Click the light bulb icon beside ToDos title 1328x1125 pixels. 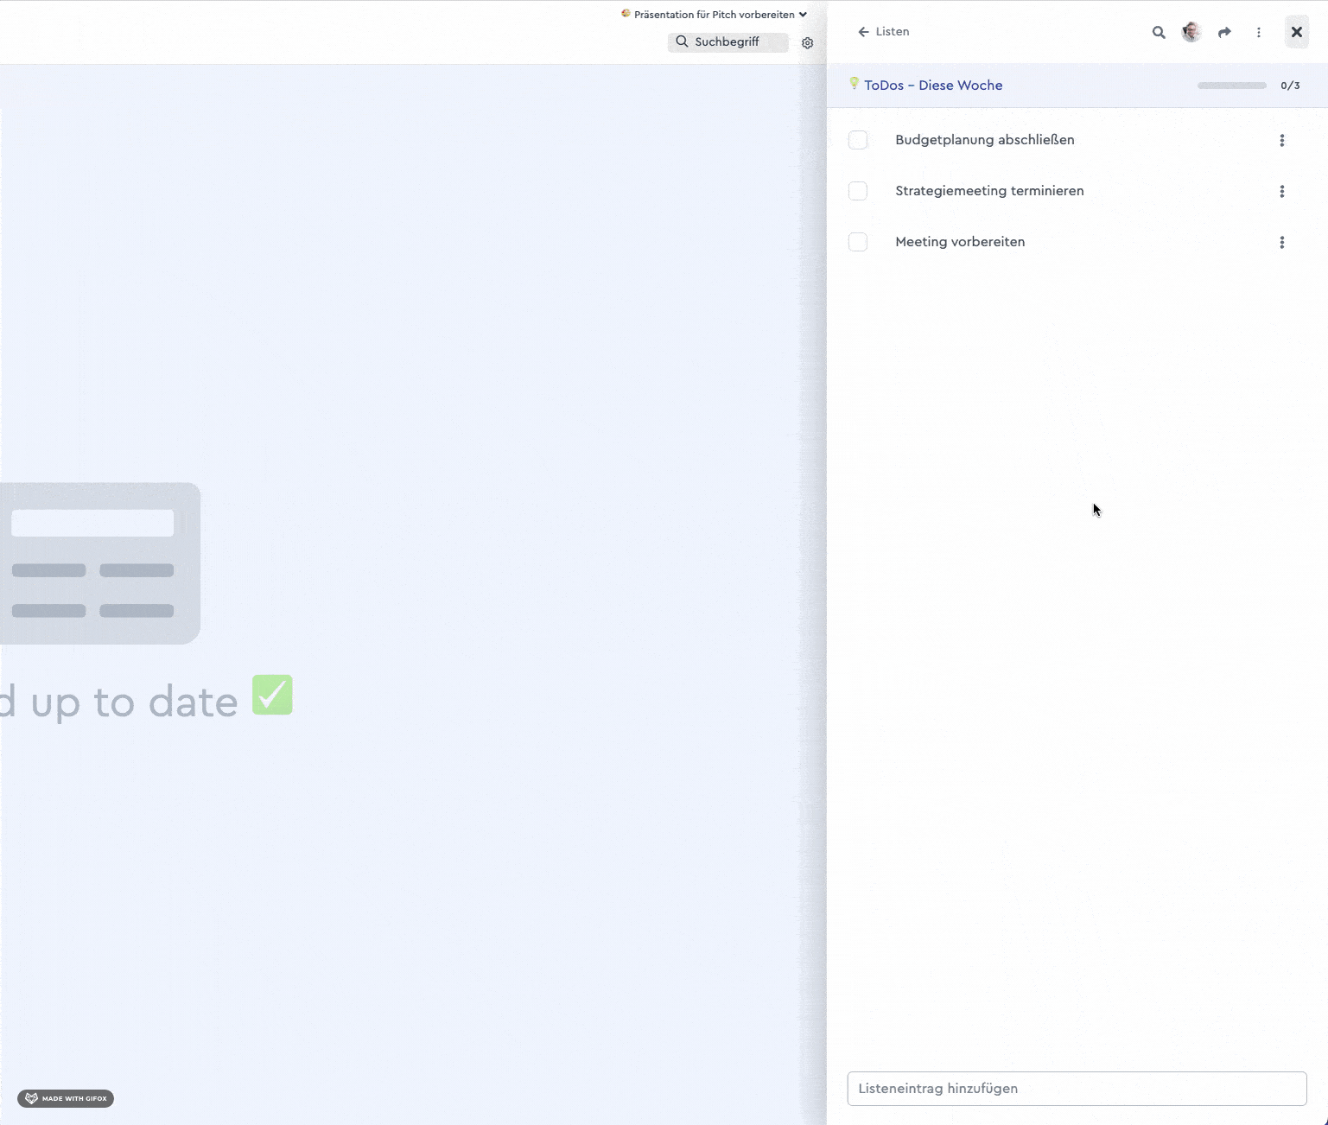coord(854,84)
